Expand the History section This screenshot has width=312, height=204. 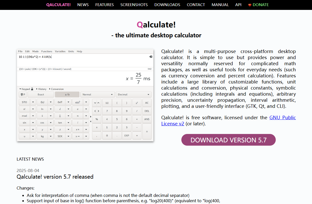41,89
